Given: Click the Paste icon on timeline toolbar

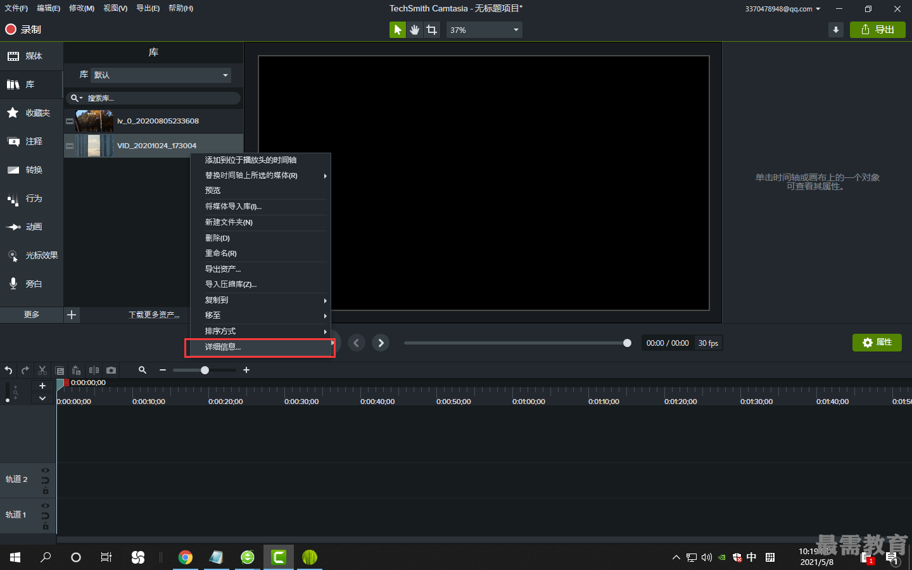Looking at the screenshot, I should (77, 370).
